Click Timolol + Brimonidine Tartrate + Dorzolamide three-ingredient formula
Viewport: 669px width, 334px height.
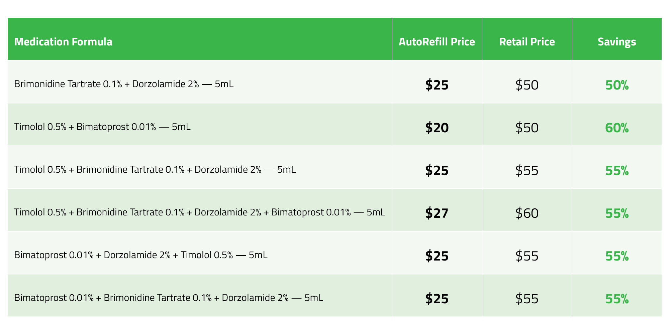(x=155, y=170)
